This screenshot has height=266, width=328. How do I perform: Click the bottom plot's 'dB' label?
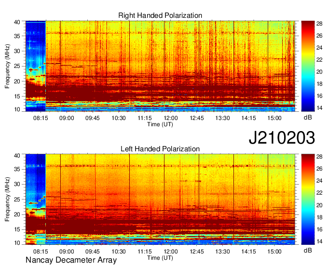click(x=308, y=251)
